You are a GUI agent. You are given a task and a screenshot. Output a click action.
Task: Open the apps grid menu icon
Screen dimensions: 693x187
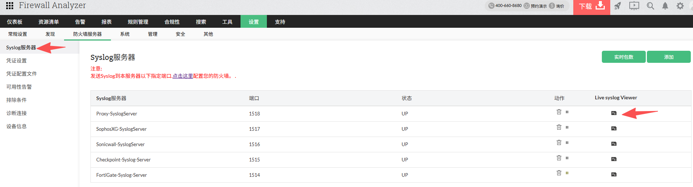pyautogui.click(x=10, y=5)
